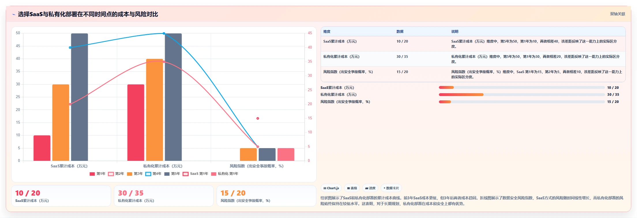Click the 30 / 35 value in the table
This screenshot has width=637, height=218.
(x=402, y=57)
